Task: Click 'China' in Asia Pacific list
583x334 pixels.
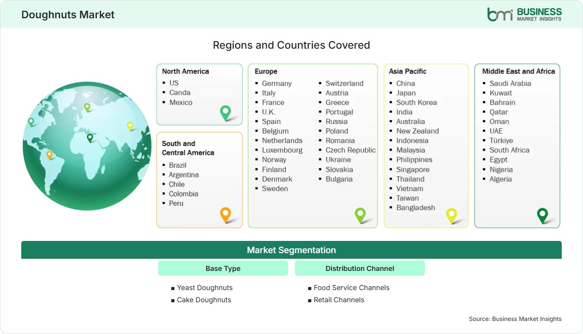Action: (x=406, y=83)
